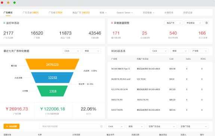This screenshot has height=136, width=215.
Task: Click the blue funnel segment 12232
Action: coord(52,78)
